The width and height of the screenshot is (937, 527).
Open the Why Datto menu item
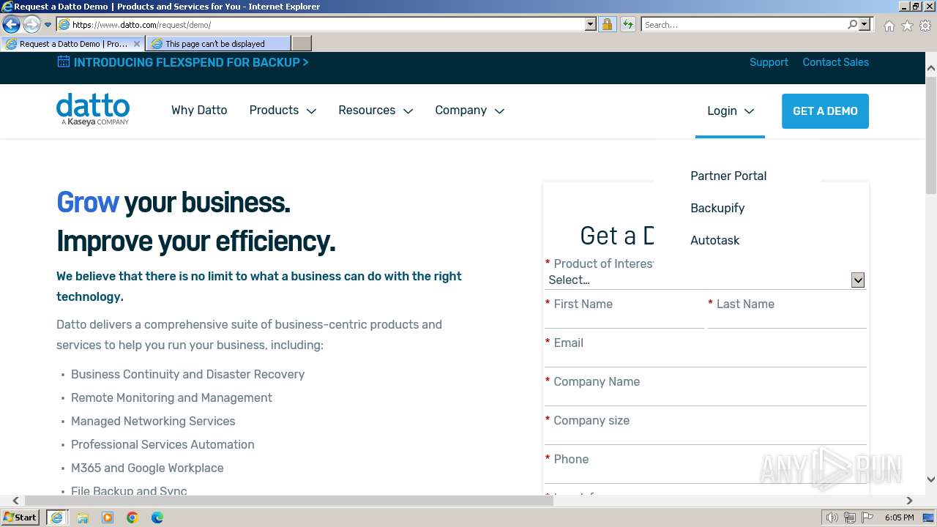pyautogui.click(x=199, y=111)
